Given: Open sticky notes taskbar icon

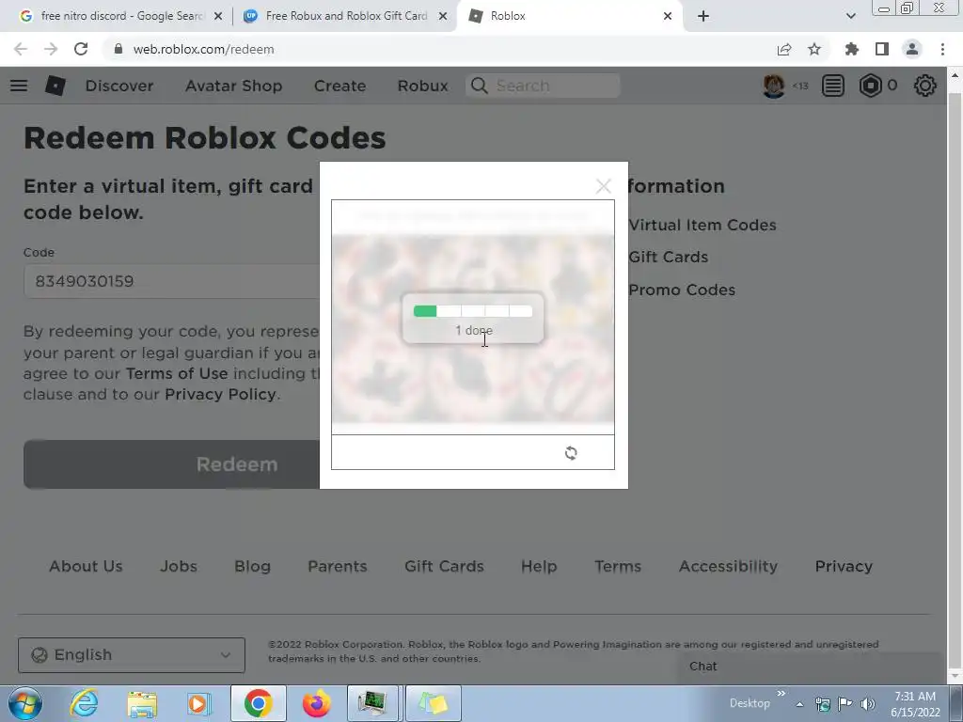Looking at the screenshot, I should (x=433, y=703).
